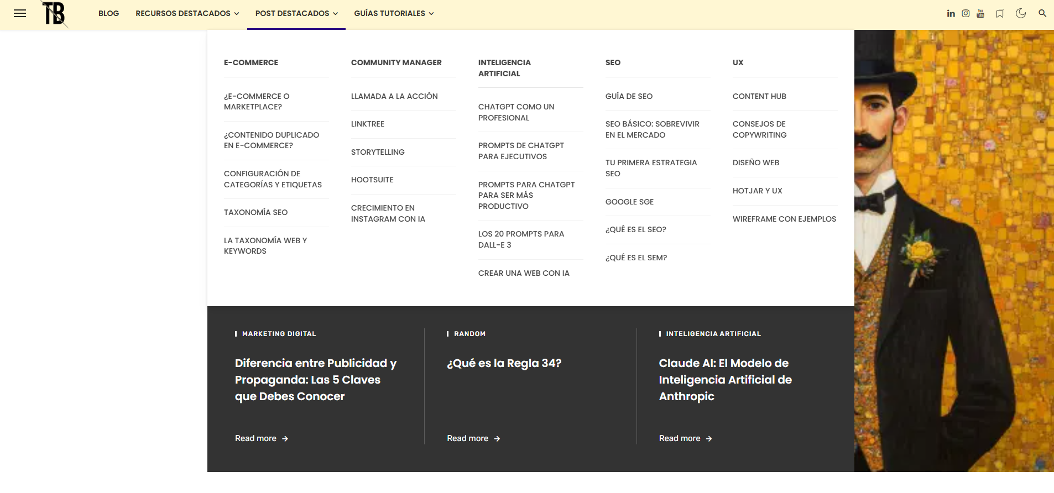
Task: Open the Google SGE post
Action: click(x=629, y=202)
